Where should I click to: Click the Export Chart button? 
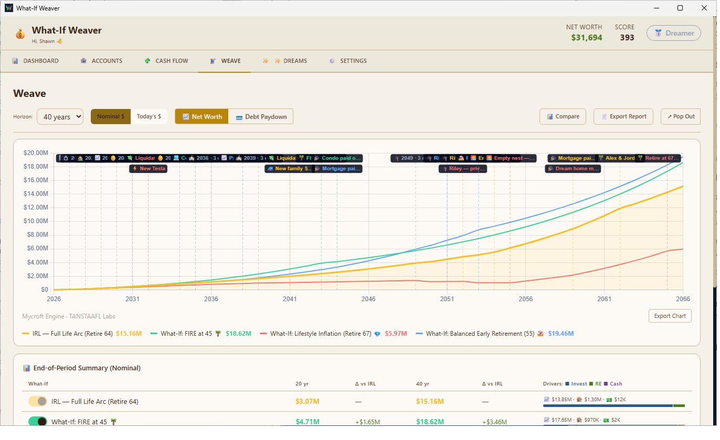pos(670,316)
